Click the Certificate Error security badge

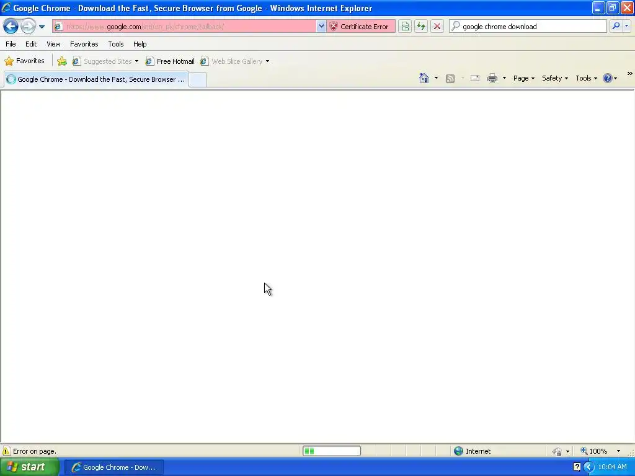[x=360, y=27]
